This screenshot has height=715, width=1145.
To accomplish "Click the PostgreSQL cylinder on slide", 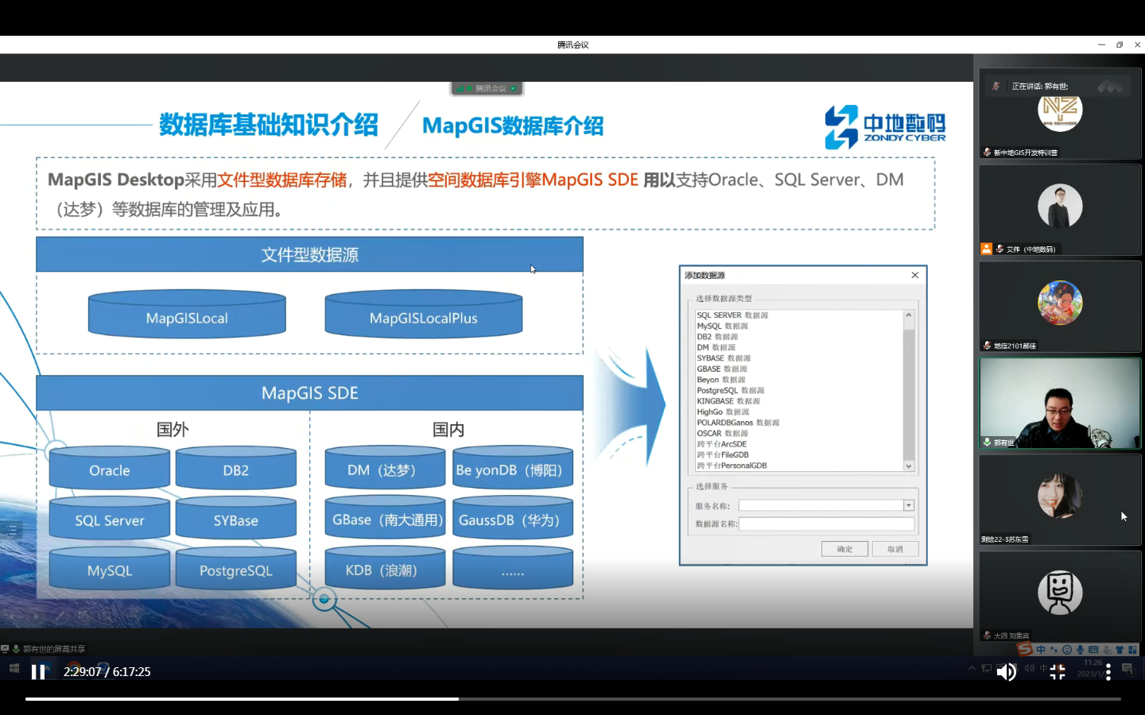I will pyautogui.click(x=236, y=568).
